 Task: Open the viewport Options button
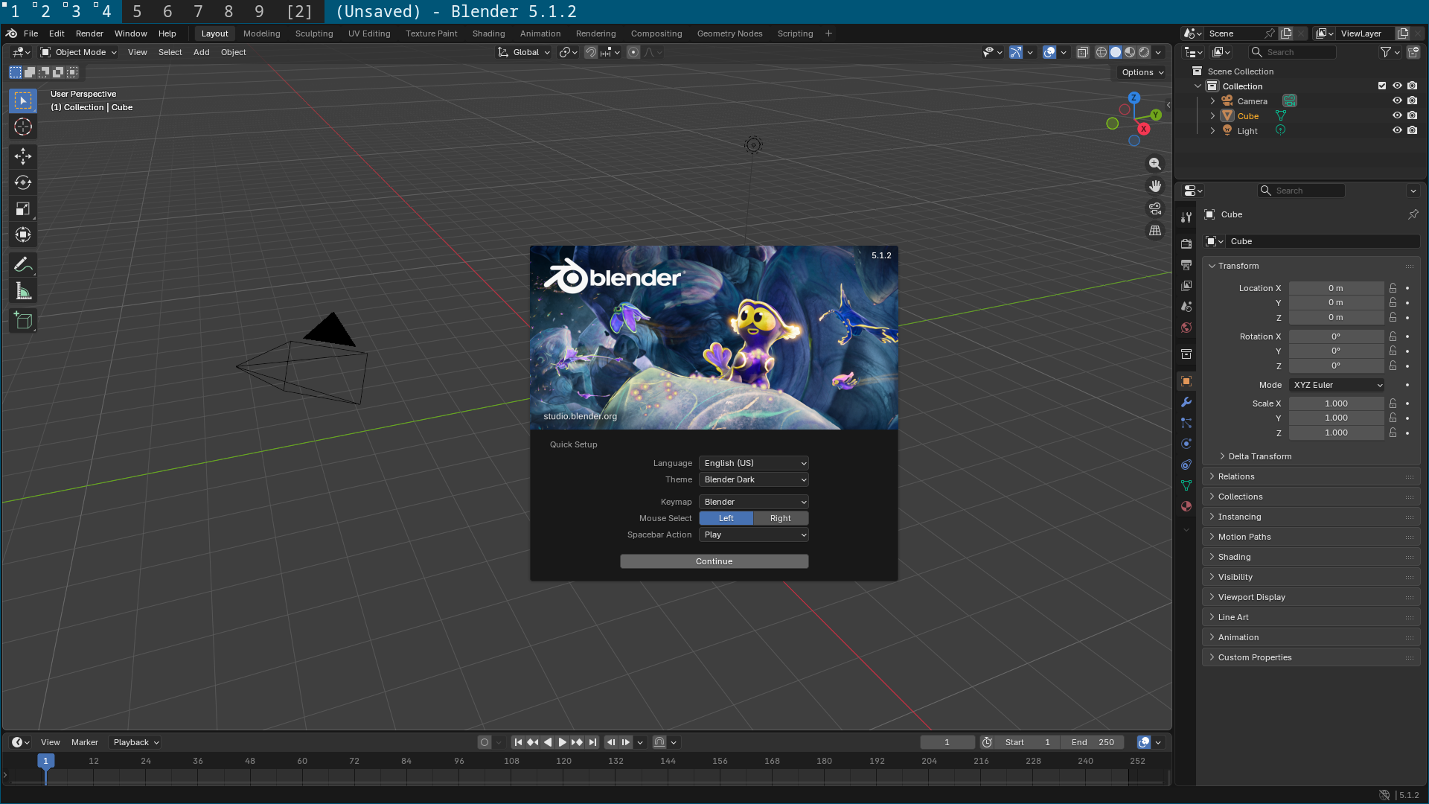pos(1142,72)
